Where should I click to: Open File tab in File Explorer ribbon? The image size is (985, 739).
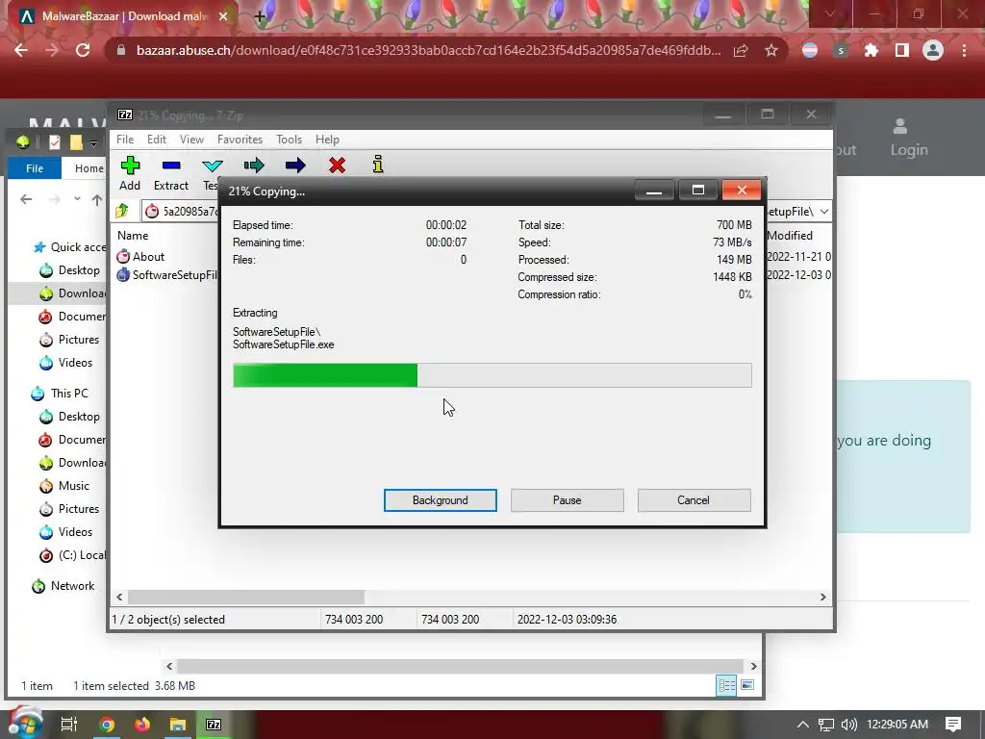click(35, 168)
